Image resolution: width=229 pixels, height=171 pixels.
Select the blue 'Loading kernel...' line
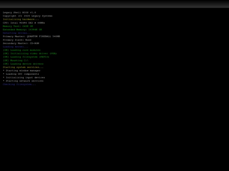[16, 47]
